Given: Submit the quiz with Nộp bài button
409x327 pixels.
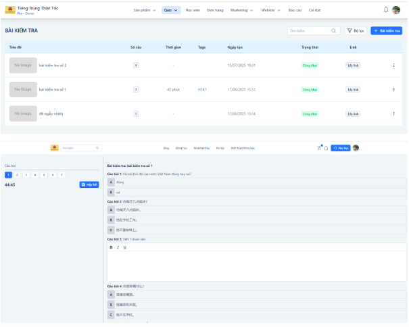Looking at the screenshot, I should coord(89,184).
